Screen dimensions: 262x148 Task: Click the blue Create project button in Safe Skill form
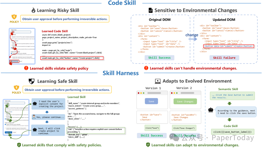(x=8, y=132)
